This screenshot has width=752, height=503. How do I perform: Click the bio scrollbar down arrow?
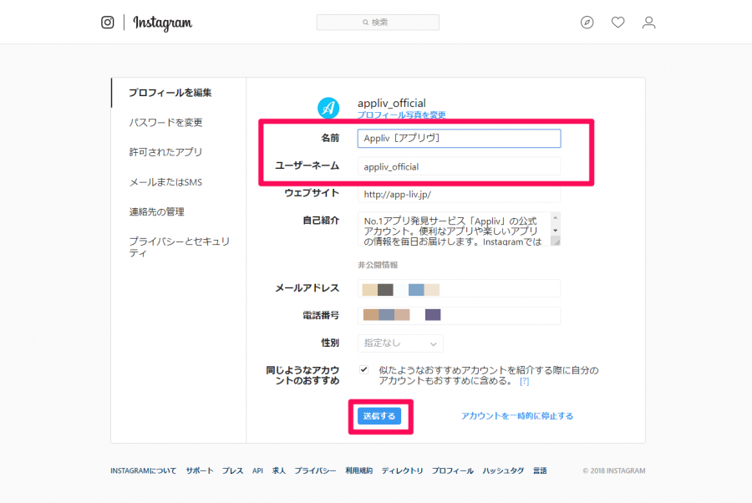[556, 231]
